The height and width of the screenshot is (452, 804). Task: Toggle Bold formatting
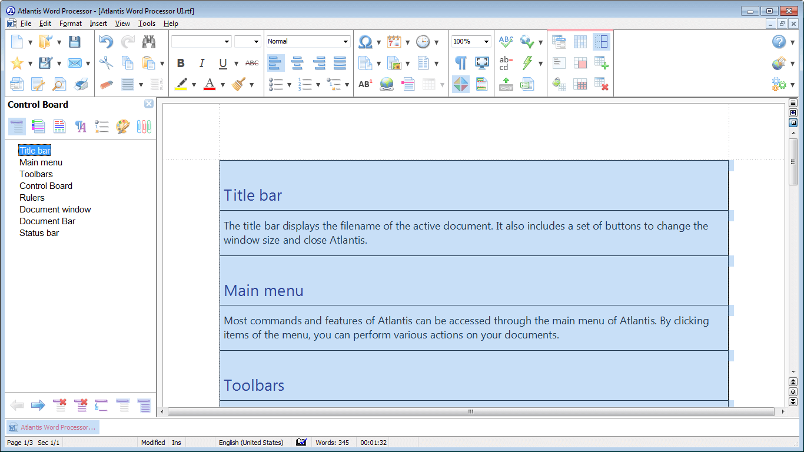coord(181,63)
